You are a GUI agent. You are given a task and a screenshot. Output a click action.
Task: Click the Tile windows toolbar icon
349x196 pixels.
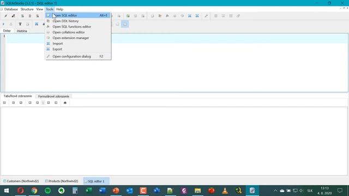click(216, 16)
